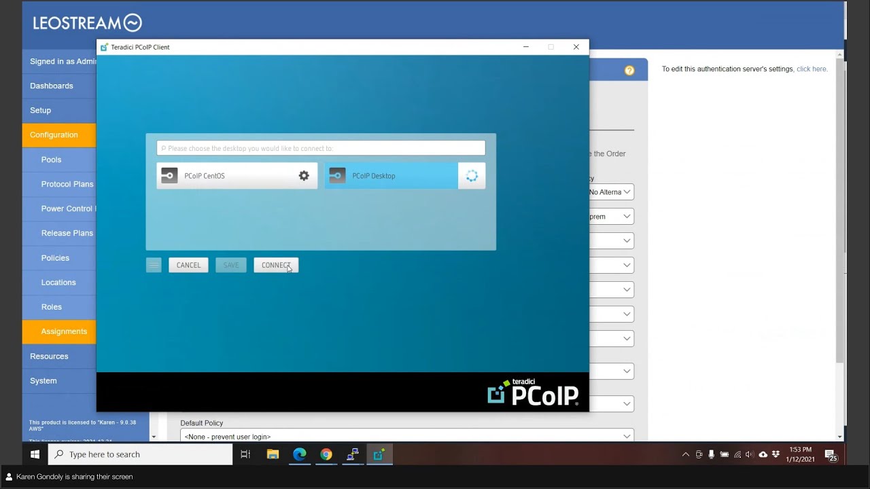Open File Explorer from the taskbar
The height and width of the screenshot is (489, 870).
point(273,454)
